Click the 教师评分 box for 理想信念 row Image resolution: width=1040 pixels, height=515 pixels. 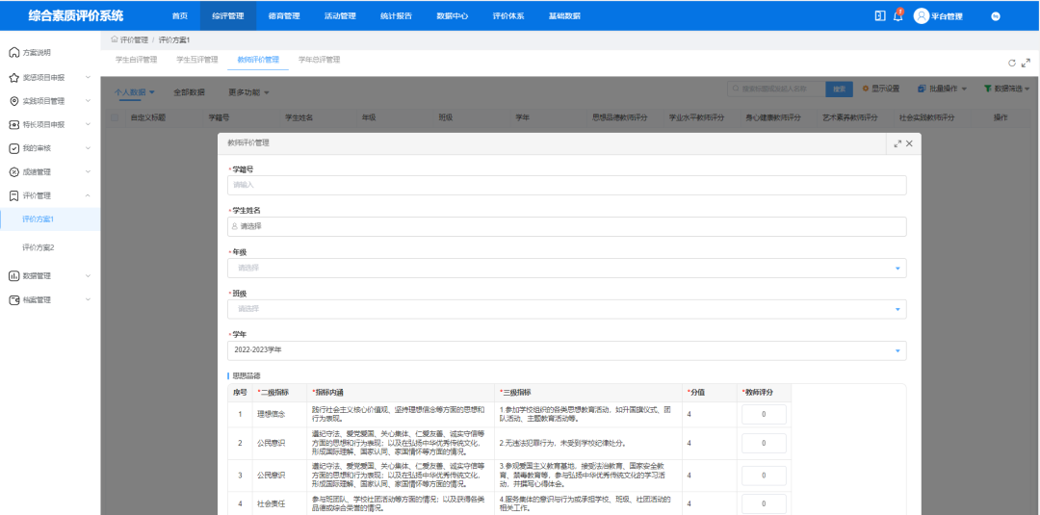[764, 414]
